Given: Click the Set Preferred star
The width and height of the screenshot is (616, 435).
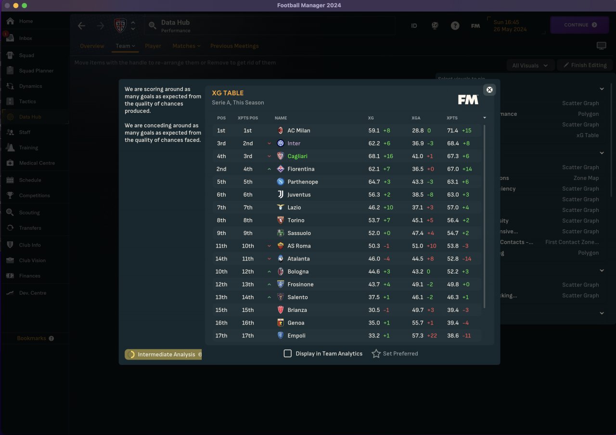Looking at the screenshot, I should 376,353.
